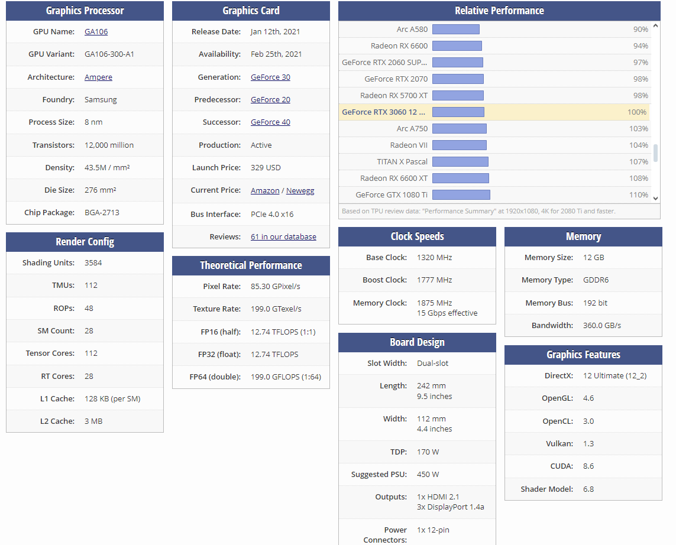Click the GA106-300-A1 GPU variant value
Screen dimensions: 676x545
[109, 54]
